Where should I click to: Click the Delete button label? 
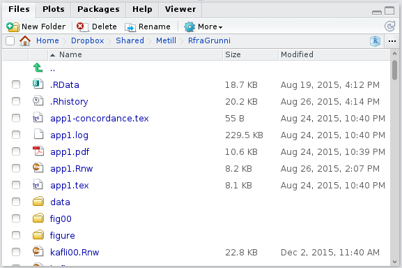point(104,27)
